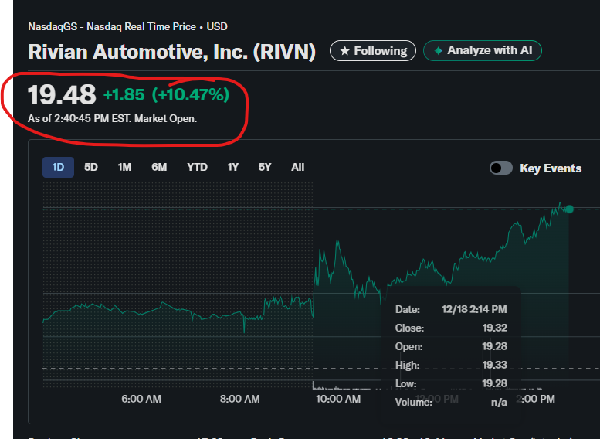Click tooltip Close value 19.32
Viewport: 600px width, 439px height.
(x=495, y=328)
